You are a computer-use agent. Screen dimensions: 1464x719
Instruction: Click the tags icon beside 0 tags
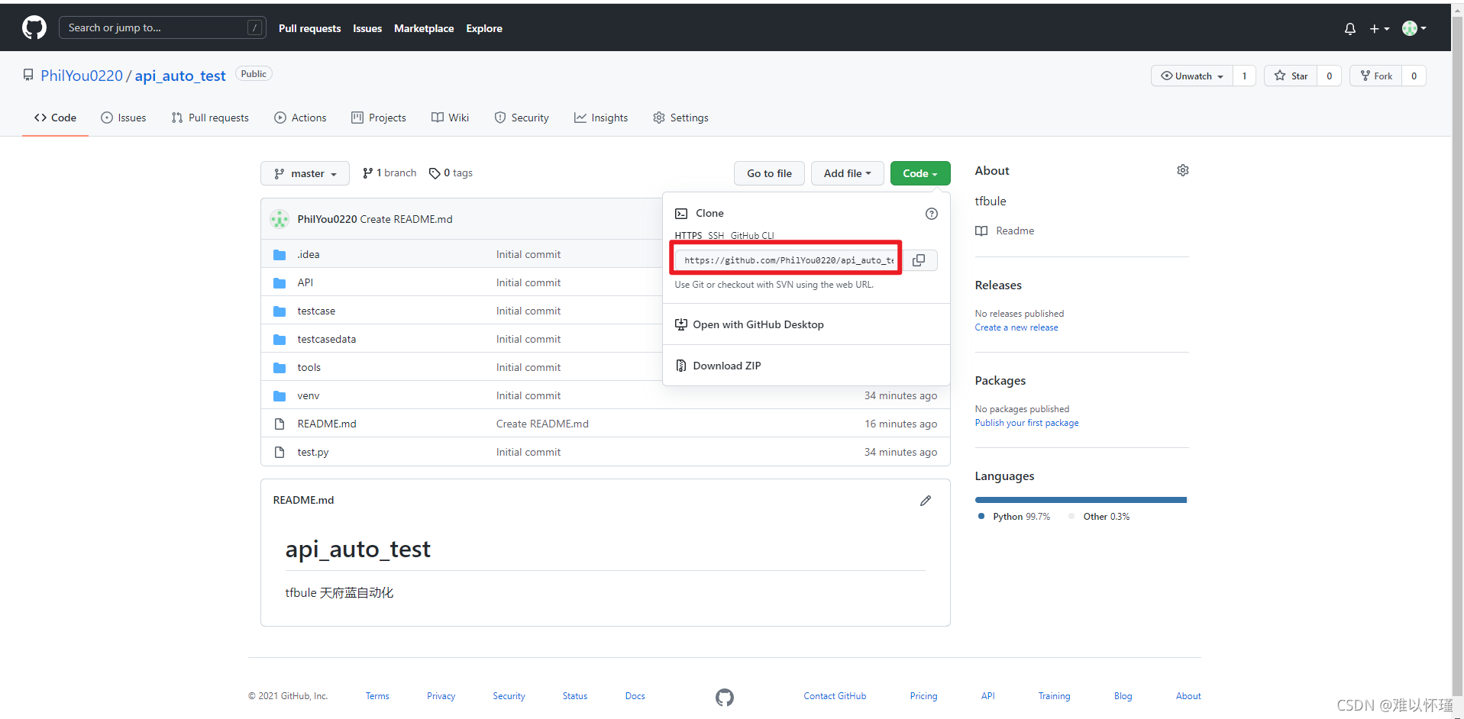[435, 173]
